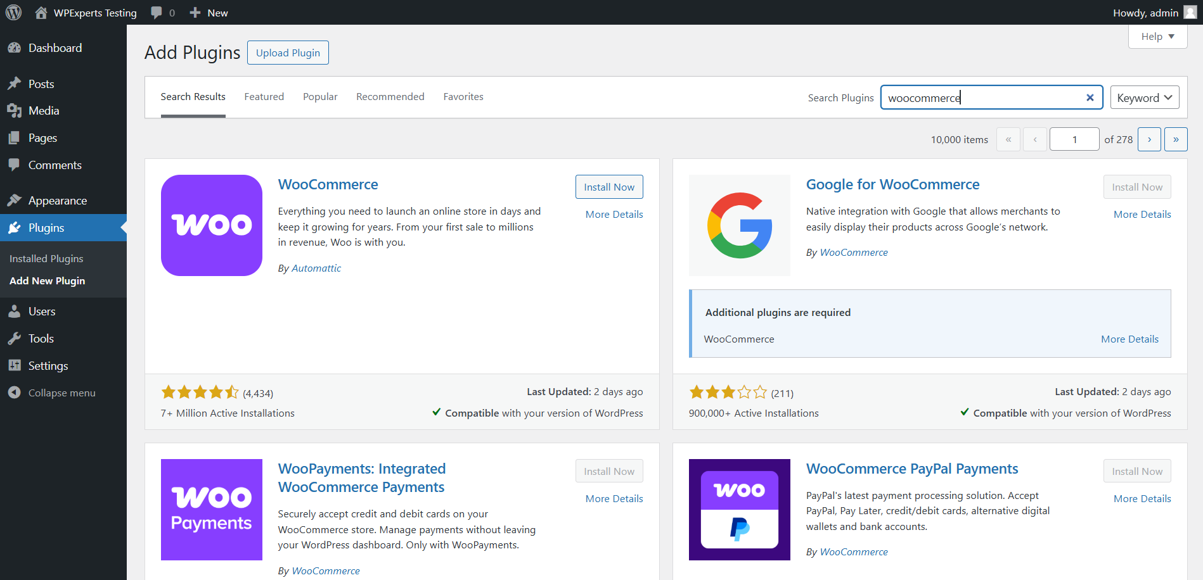Click the Posts pushpin icon

click(x=14, y=84)
